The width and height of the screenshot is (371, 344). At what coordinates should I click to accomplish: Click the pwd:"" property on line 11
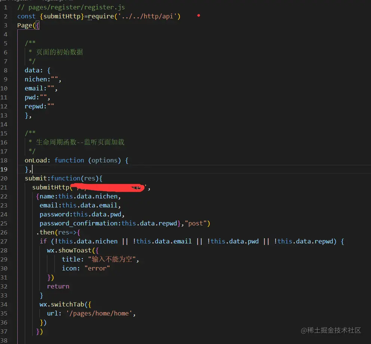(38, 98)
